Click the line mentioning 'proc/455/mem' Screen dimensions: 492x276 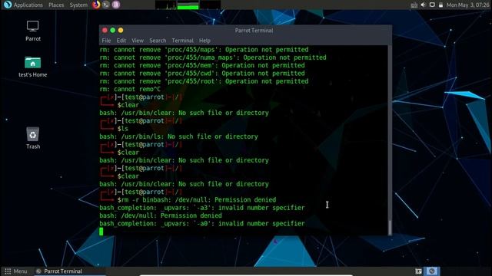(x=202, y=65)
